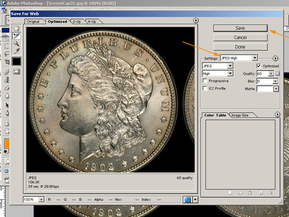Select the Eyedropper tool

[x=17, y=51]
